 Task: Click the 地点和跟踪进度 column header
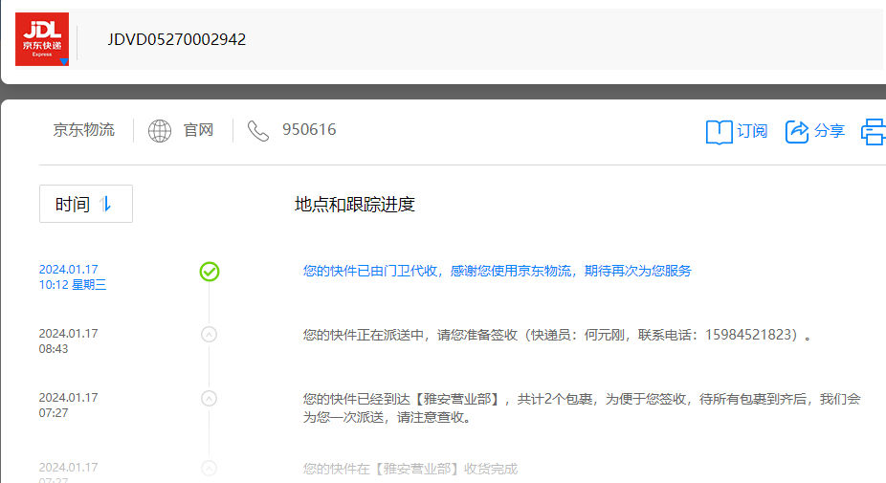click(355, 204)
